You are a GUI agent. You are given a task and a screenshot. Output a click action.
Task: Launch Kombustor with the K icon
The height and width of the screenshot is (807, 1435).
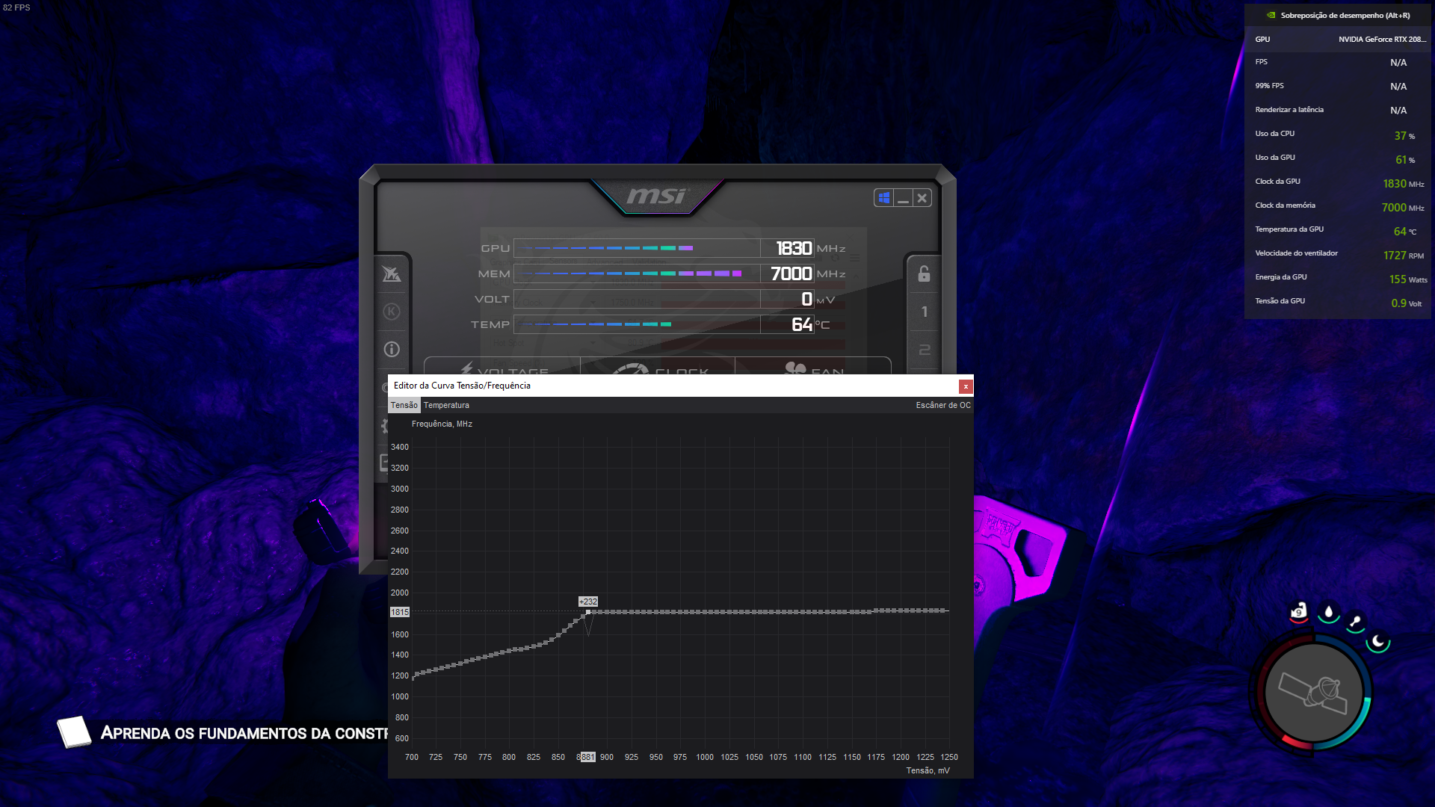point(392,312)
